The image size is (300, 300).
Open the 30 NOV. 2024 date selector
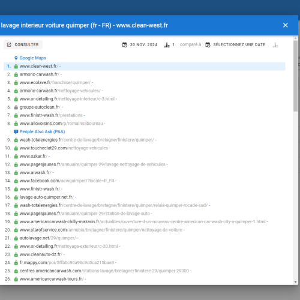pyautogui.click(x=140, y=45)
